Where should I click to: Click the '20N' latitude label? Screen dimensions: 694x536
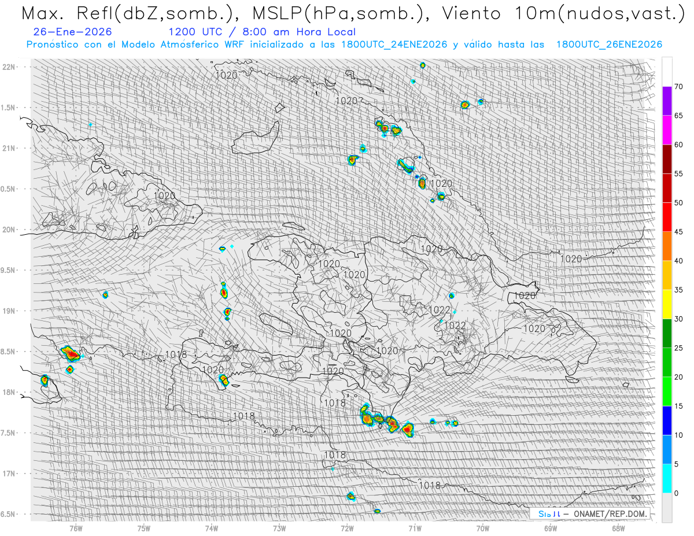tap(9, 230)
